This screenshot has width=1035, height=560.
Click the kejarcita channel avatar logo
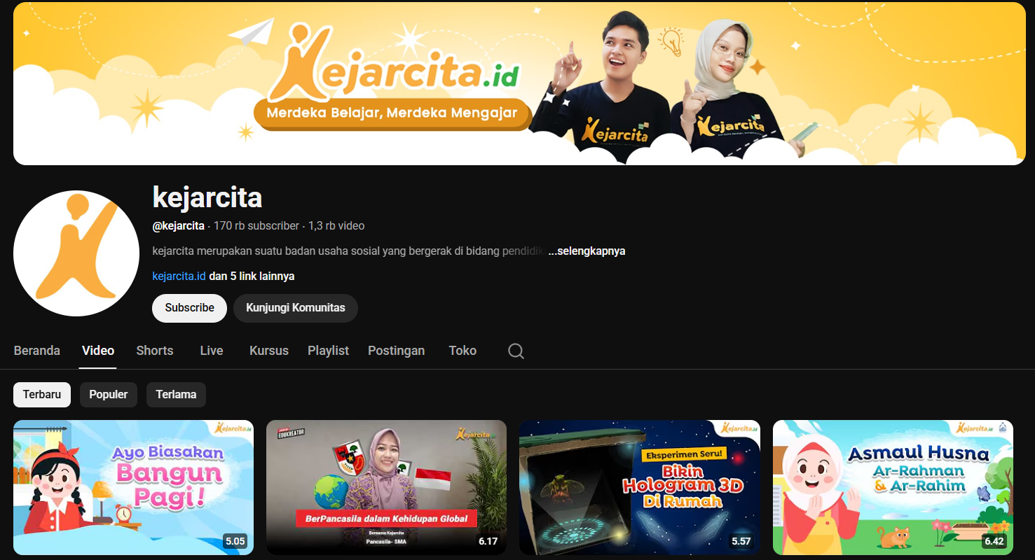[x=76, y=253]
